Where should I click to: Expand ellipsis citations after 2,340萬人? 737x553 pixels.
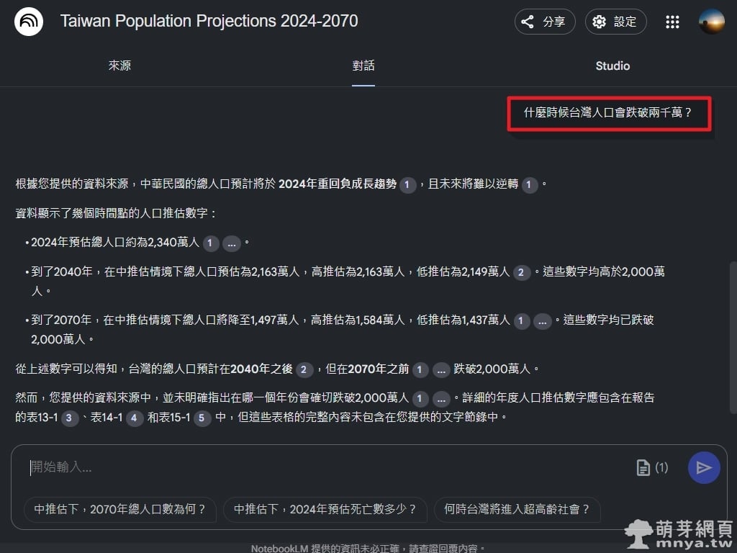point(231,243)
